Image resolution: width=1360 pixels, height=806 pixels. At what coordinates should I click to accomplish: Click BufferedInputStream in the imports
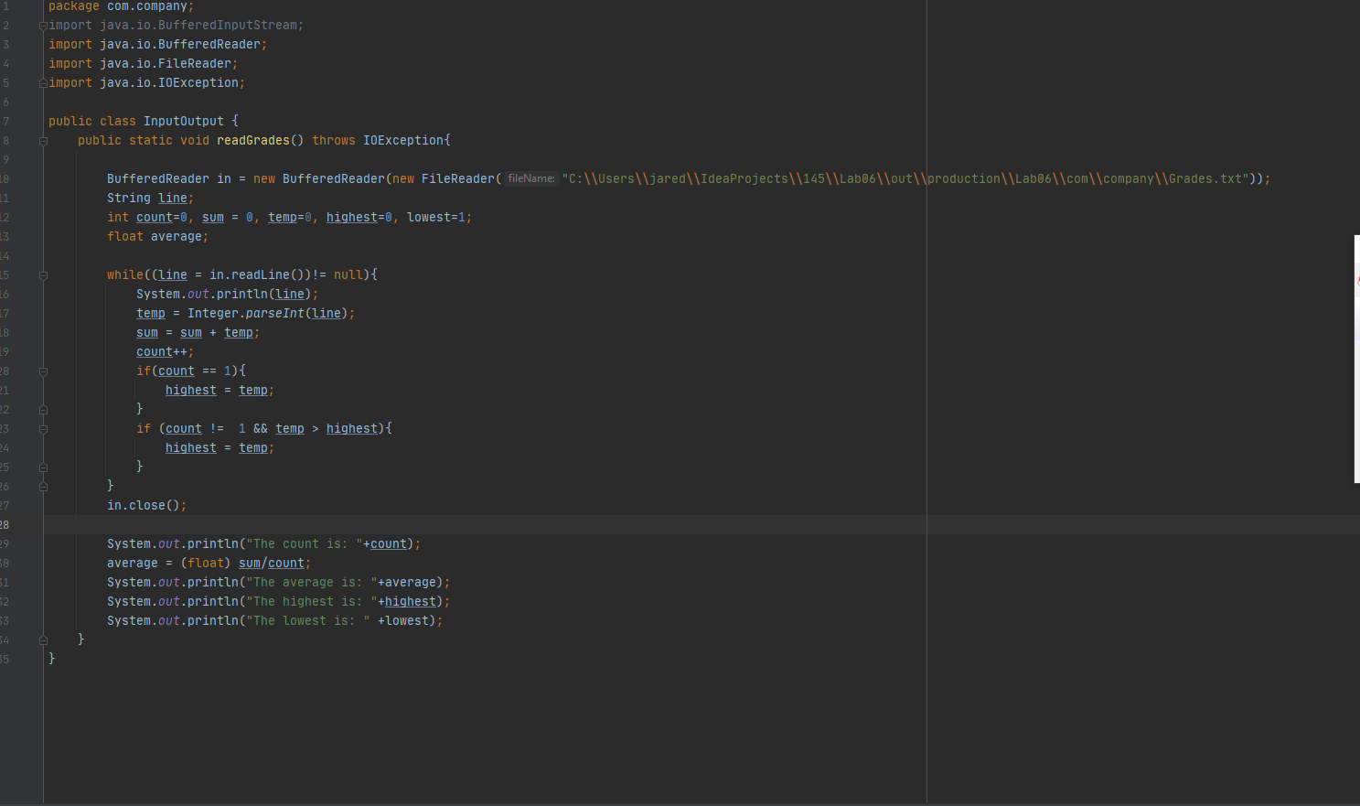(228, 25)
